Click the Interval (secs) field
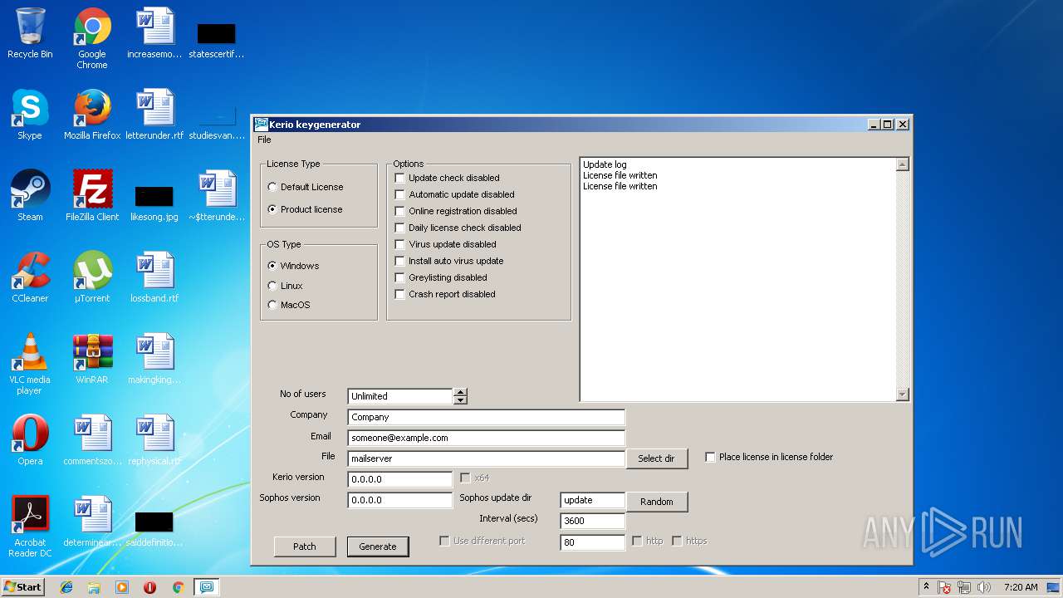Image resolution: width=1063 pixels, height=598 pixels. point(593,521)
